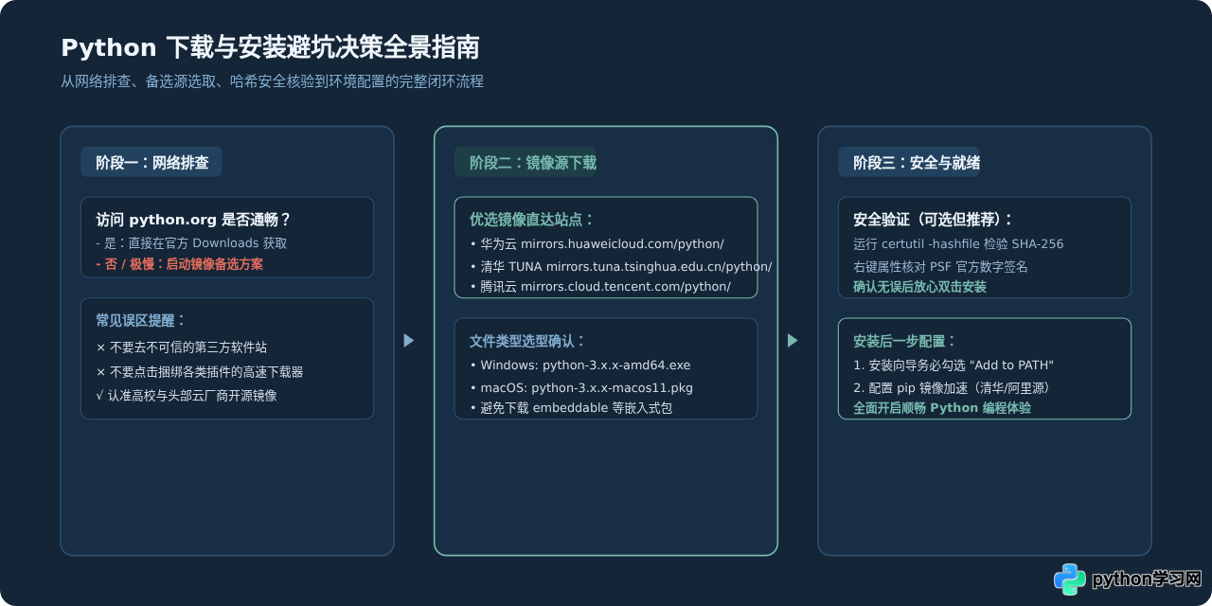Click the 'python学习网' brand text
Screen dimensions: 1212x606
pos(1147,579)
